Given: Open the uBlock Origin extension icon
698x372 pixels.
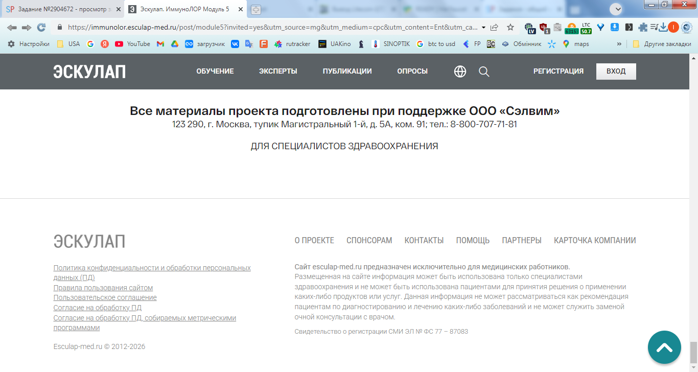Looking at the screenshot, I should pyautogui.click(x=544, y=28).
